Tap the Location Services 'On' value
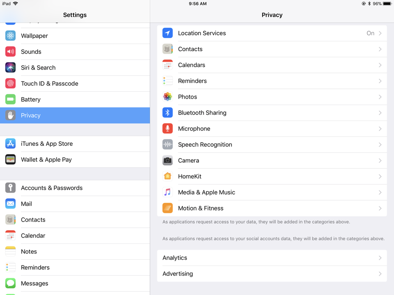This screenshot has width=394, height=295. pyautogui.click(x=370, y=33)
